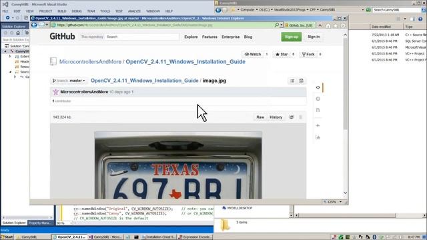This screenshot has width=427, height=240.
Task: Click the file tree view icon
Action: [302, 81]
